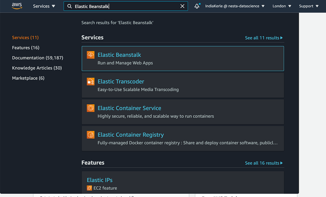Open See all 16 results link
Image resolution: width=326 pixels, height=197 pixels.
tap(264, 163)
